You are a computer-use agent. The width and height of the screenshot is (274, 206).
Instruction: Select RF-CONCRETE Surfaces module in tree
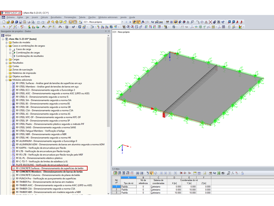50,168
